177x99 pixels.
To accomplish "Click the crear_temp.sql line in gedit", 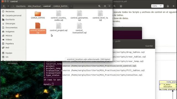I will click(103, 61).
